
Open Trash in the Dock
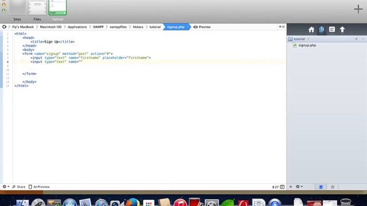click(x=345, y=202)
